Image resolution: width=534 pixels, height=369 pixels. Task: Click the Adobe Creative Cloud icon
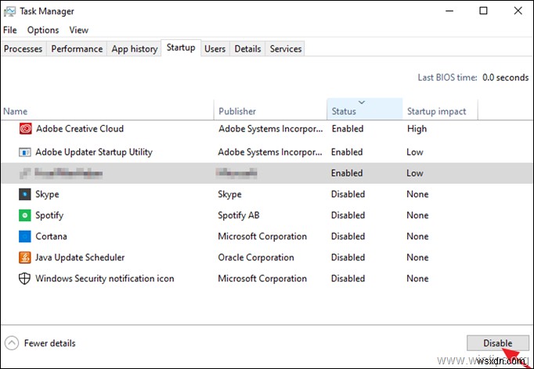26,129
